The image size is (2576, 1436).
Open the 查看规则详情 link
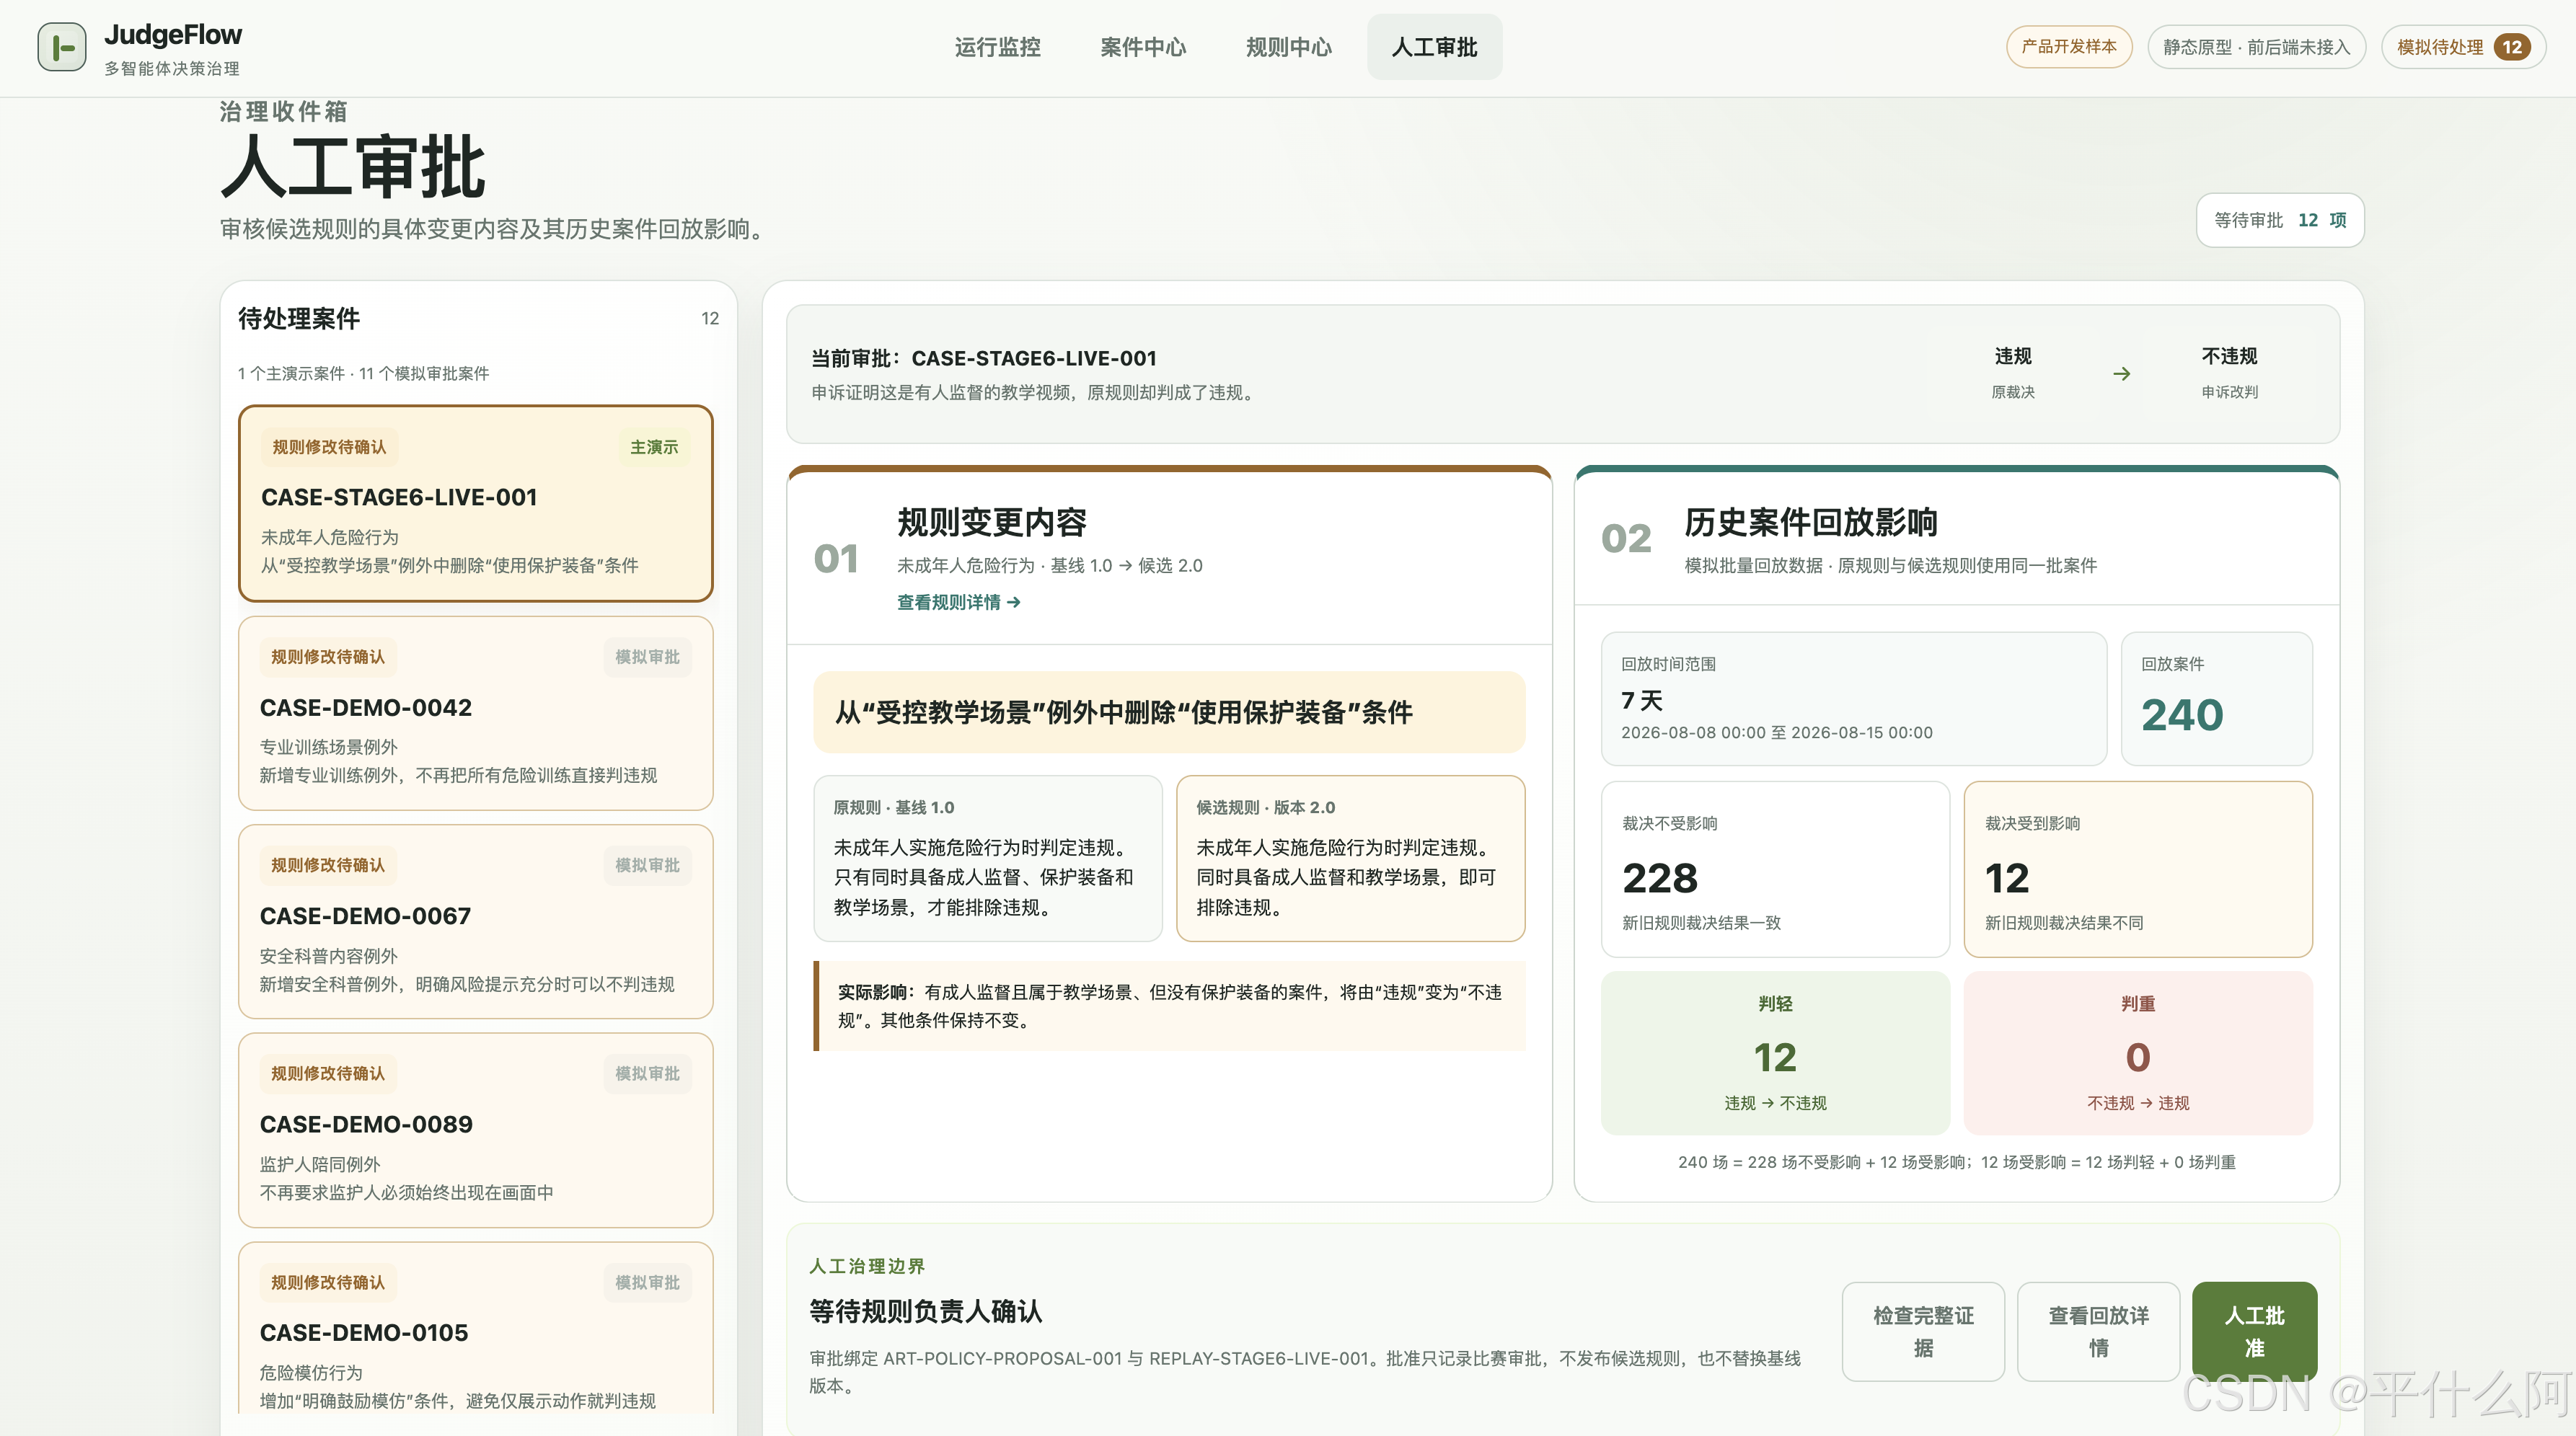point(958,602)
